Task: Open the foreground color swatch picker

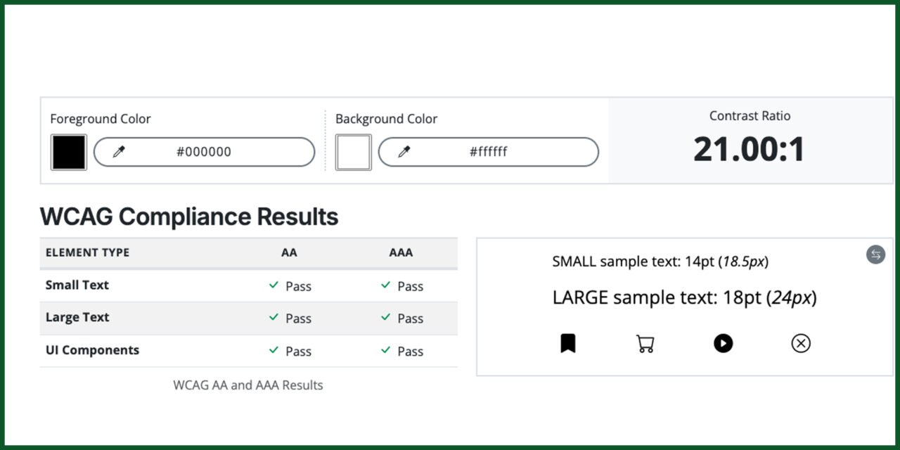Action: point(67,152)
